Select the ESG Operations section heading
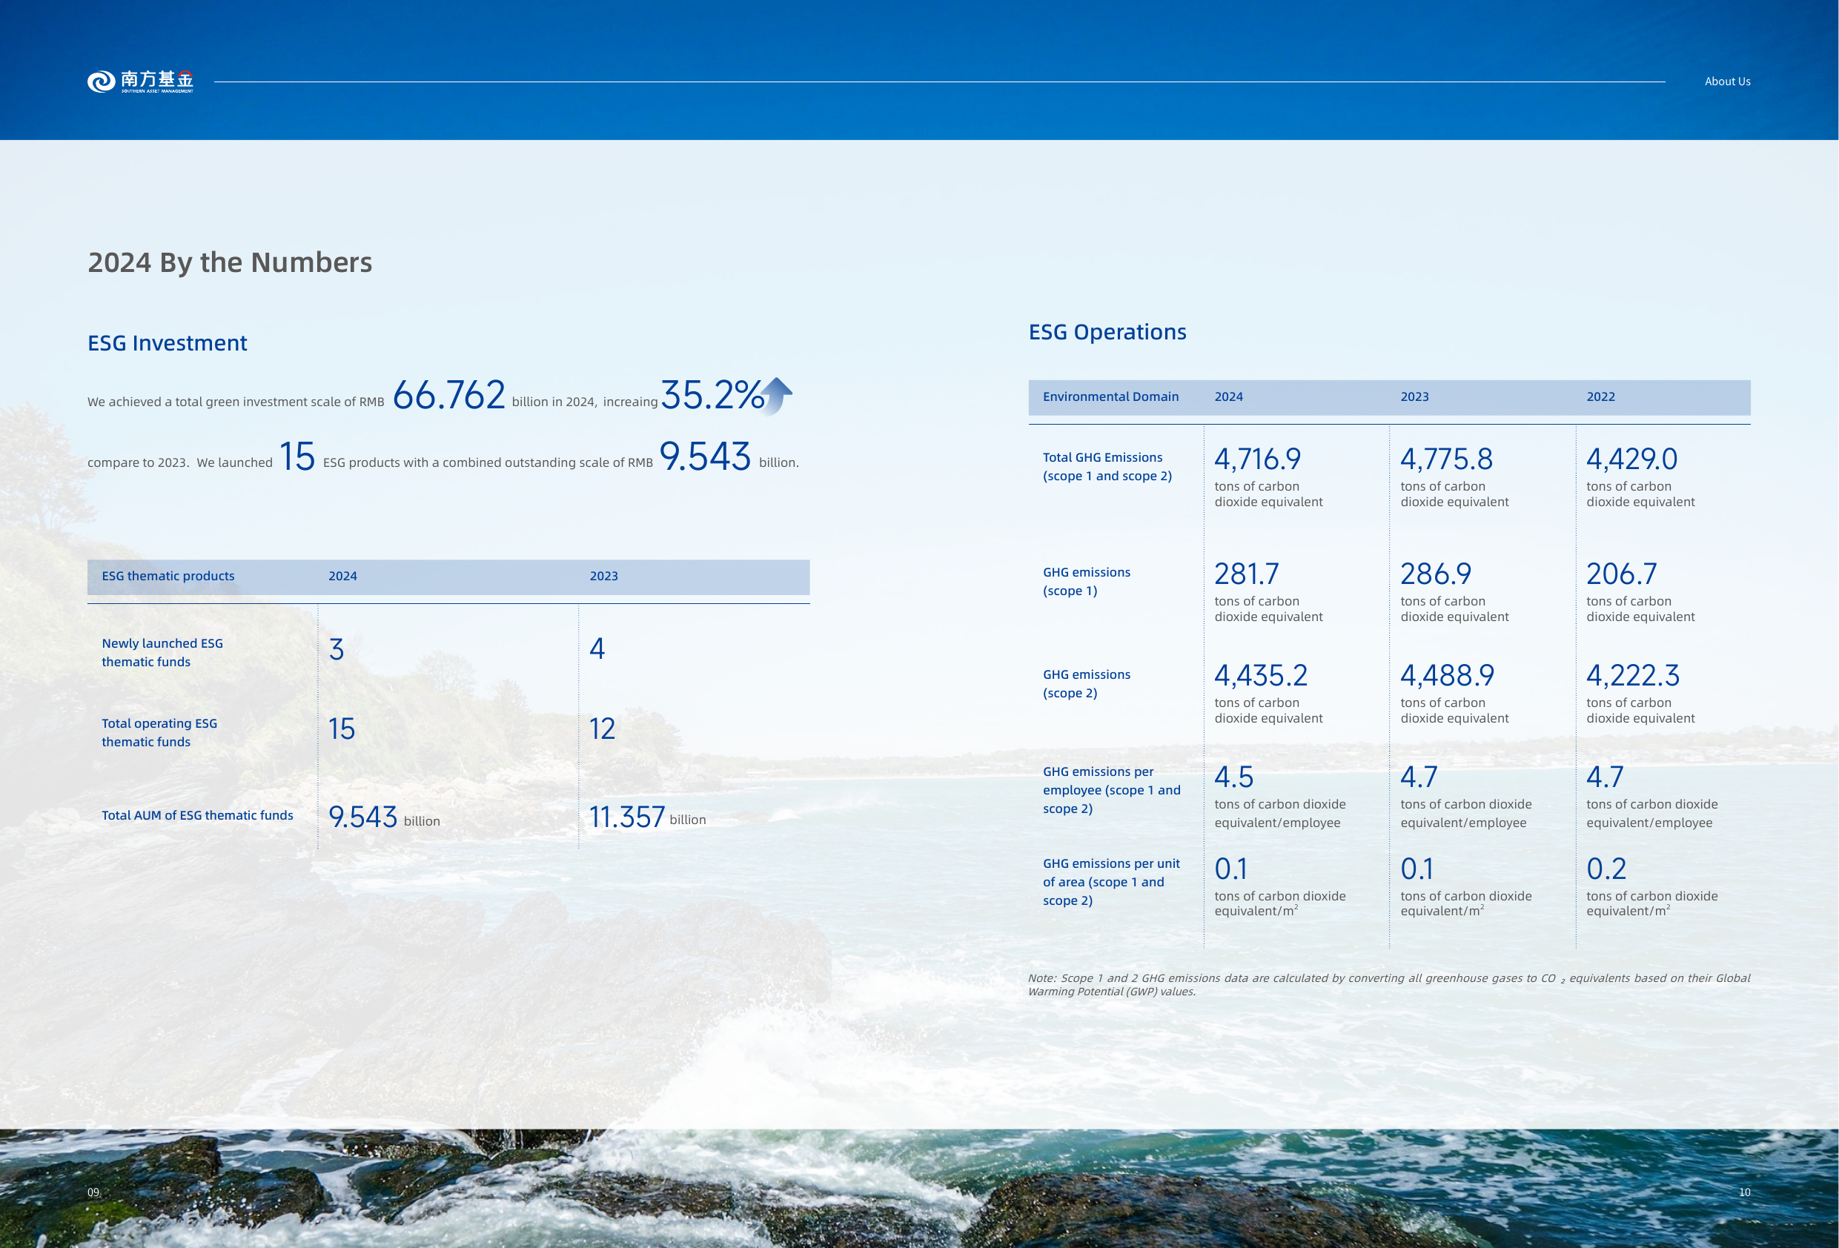Screen dimensions: 1839x1248 click(1107, 331)
